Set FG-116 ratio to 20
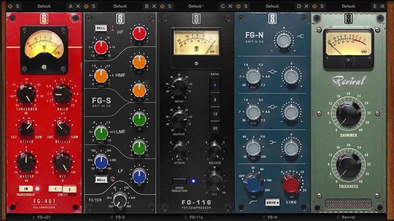394x221 pixels. point(215,128)
